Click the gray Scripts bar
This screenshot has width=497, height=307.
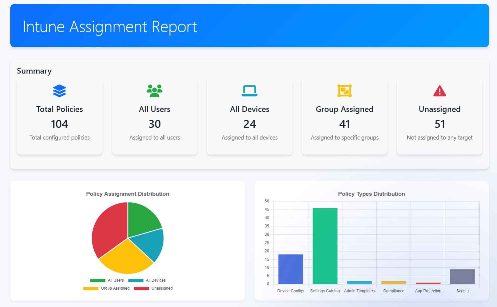462,276
